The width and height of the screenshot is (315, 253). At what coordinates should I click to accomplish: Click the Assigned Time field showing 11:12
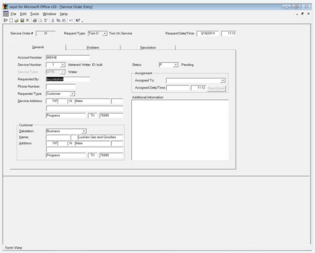[198, 88]
